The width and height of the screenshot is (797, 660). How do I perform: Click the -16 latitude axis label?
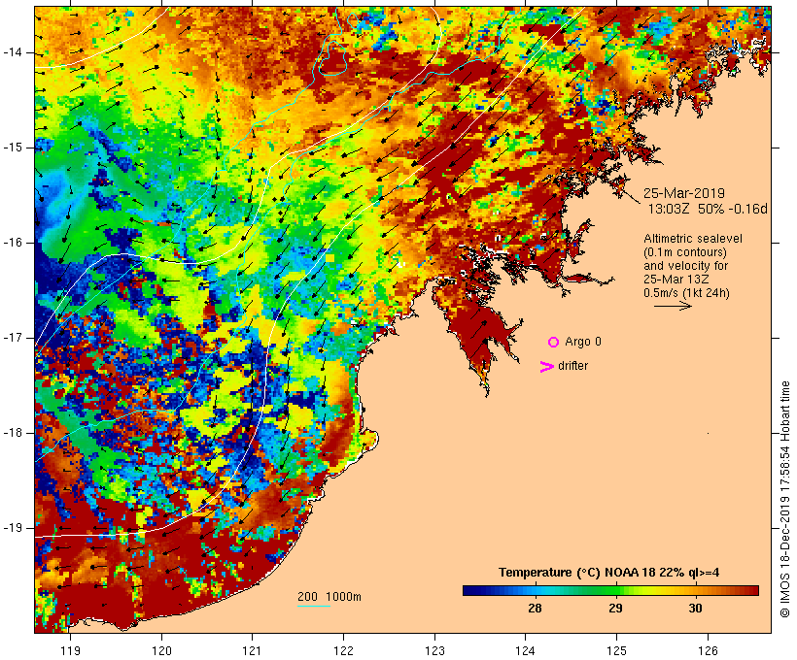point(13,243)
